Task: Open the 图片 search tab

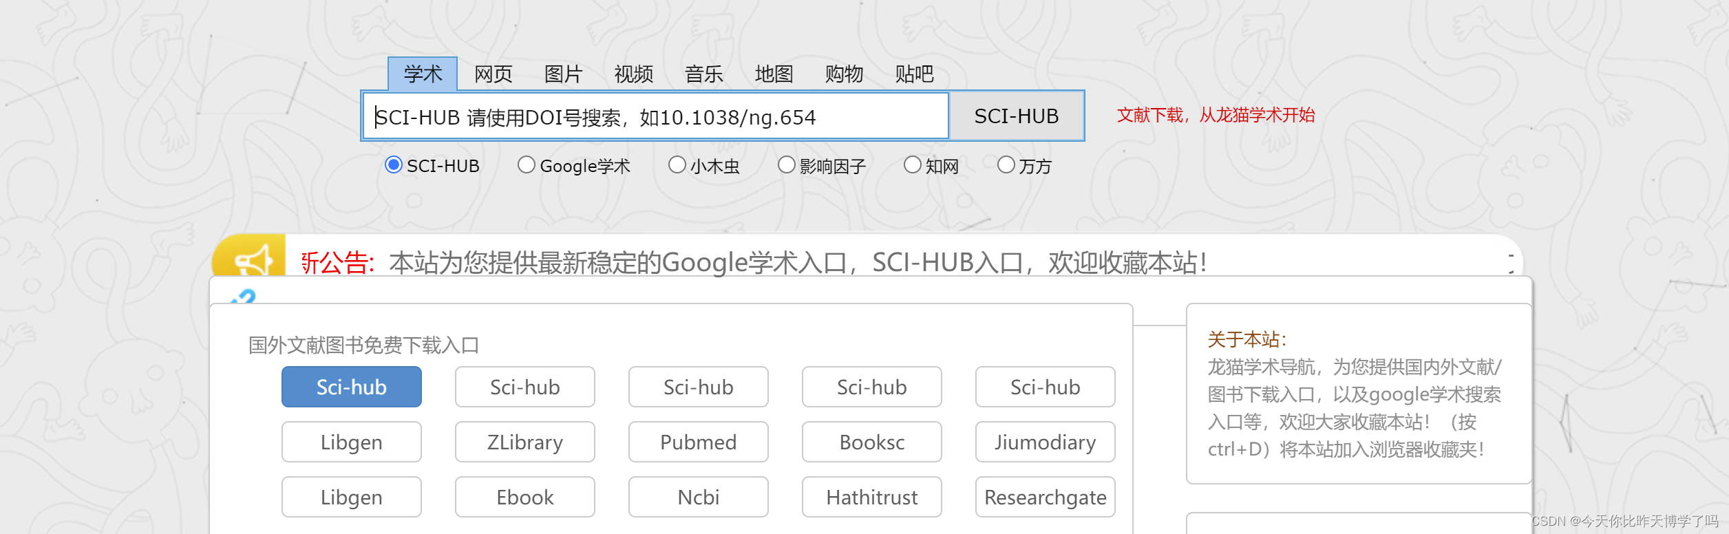Action: [564, 74]
